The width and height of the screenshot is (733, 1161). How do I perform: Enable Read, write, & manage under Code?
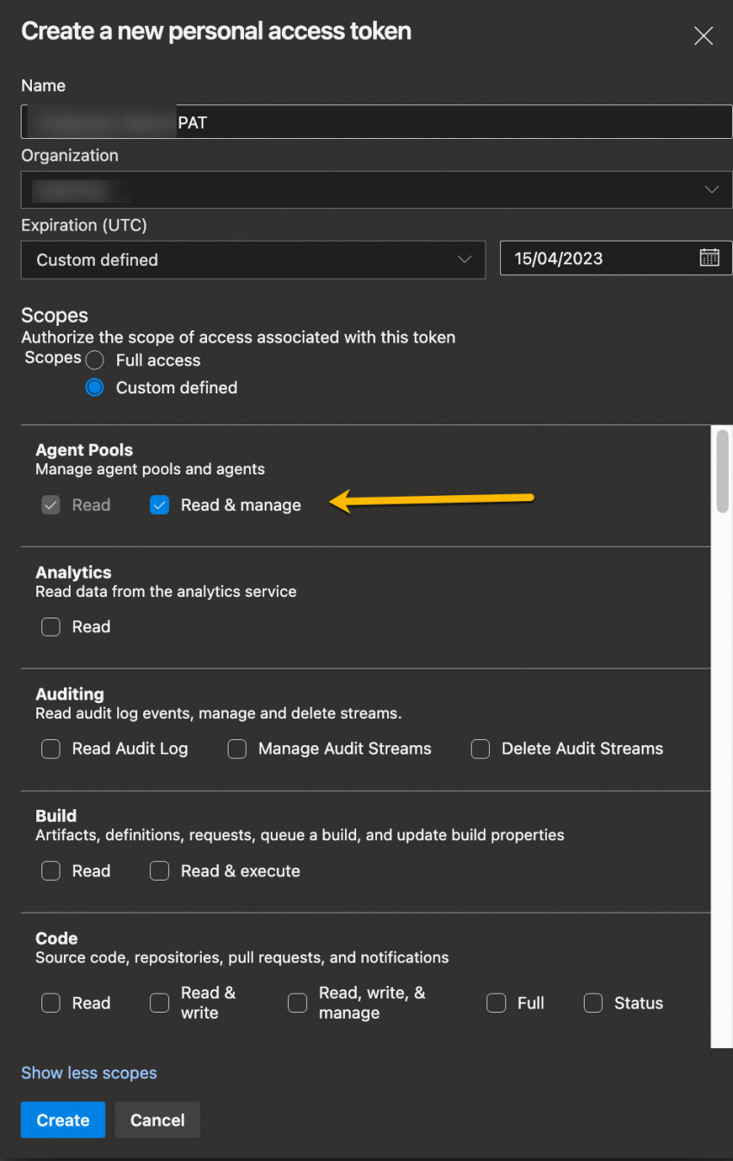coord(298,1002)
